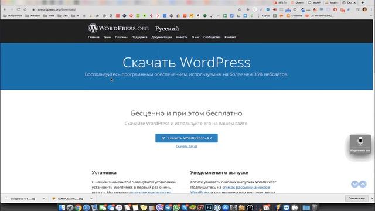Viewport: 375px width, 211px height.
Task: Open MAMP elephant icon in the Dock
Action: click(294, 207)
